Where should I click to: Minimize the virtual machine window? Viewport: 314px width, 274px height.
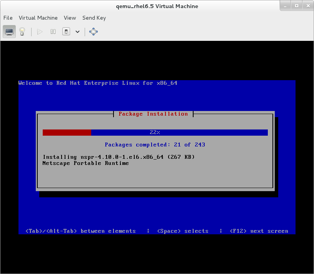285,6
